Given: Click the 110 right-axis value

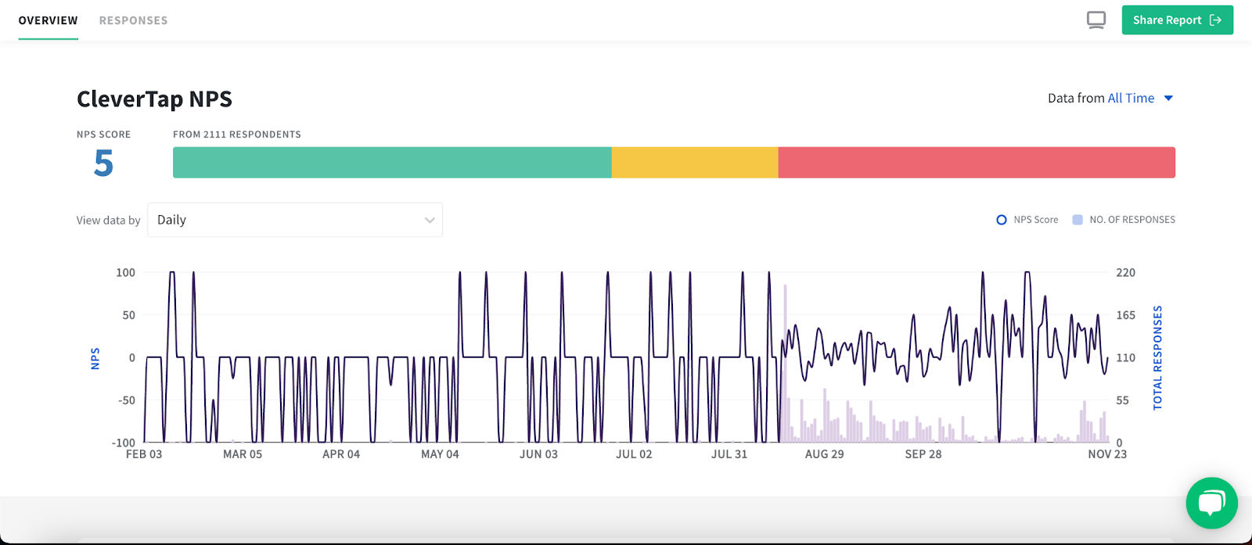Looking at the screenshot, I should coord(1125,358).
